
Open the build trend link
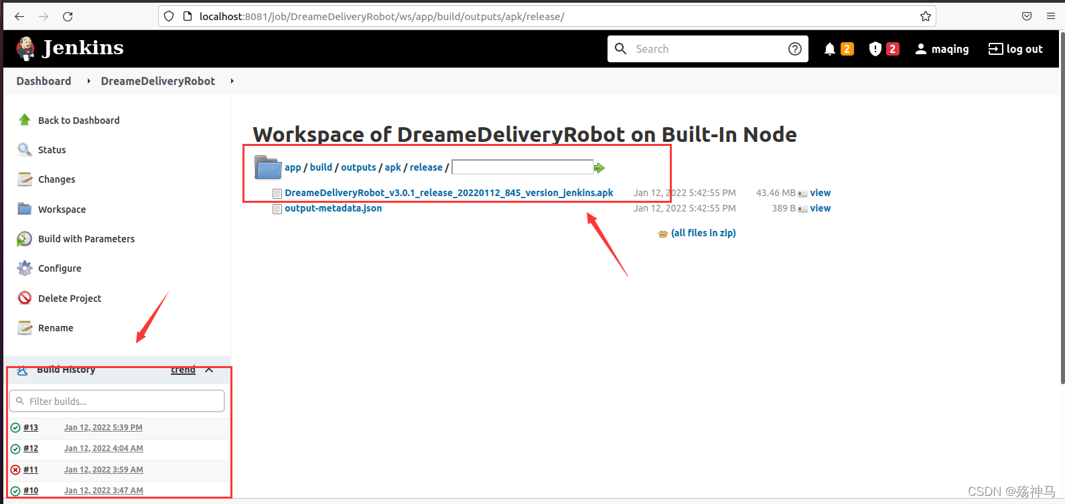coord(183,369)
